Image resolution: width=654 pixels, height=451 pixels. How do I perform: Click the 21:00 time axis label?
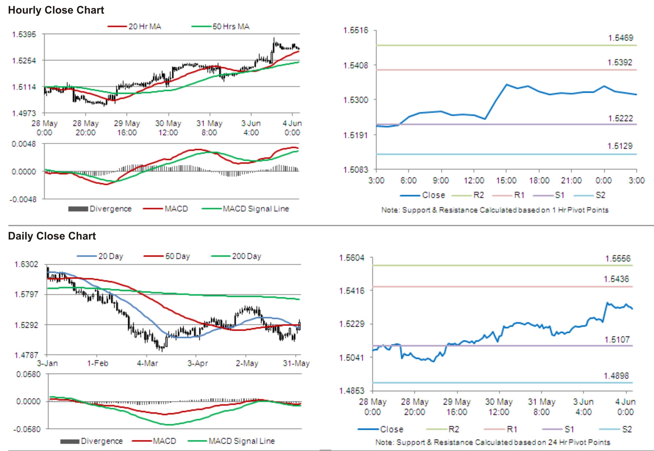[571, 181]
